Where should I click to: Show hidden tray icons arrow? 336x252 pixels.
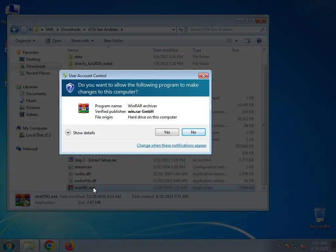279,246
